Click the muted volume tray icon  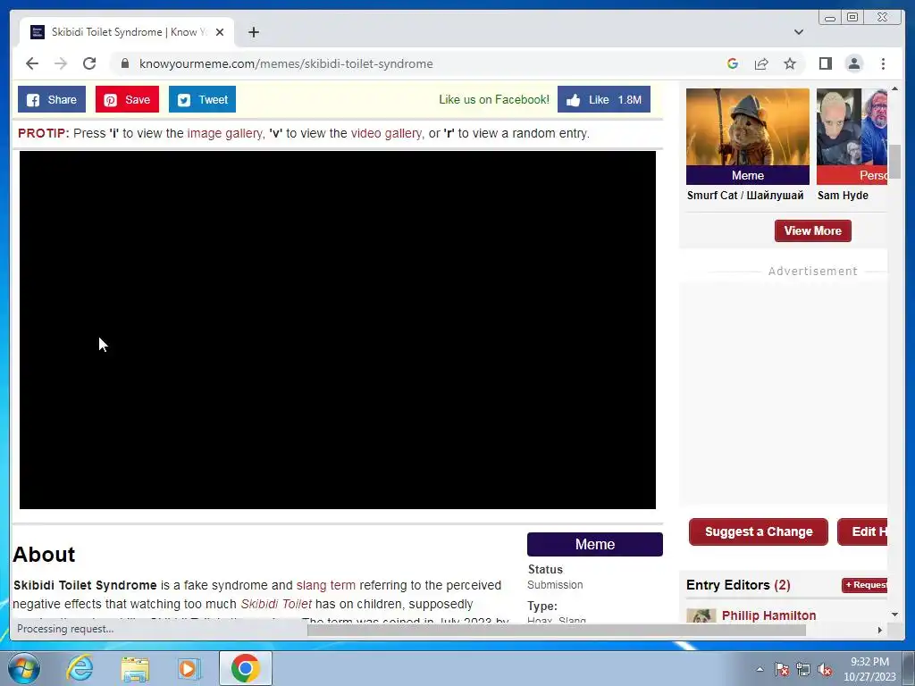(x=825, y=669)
